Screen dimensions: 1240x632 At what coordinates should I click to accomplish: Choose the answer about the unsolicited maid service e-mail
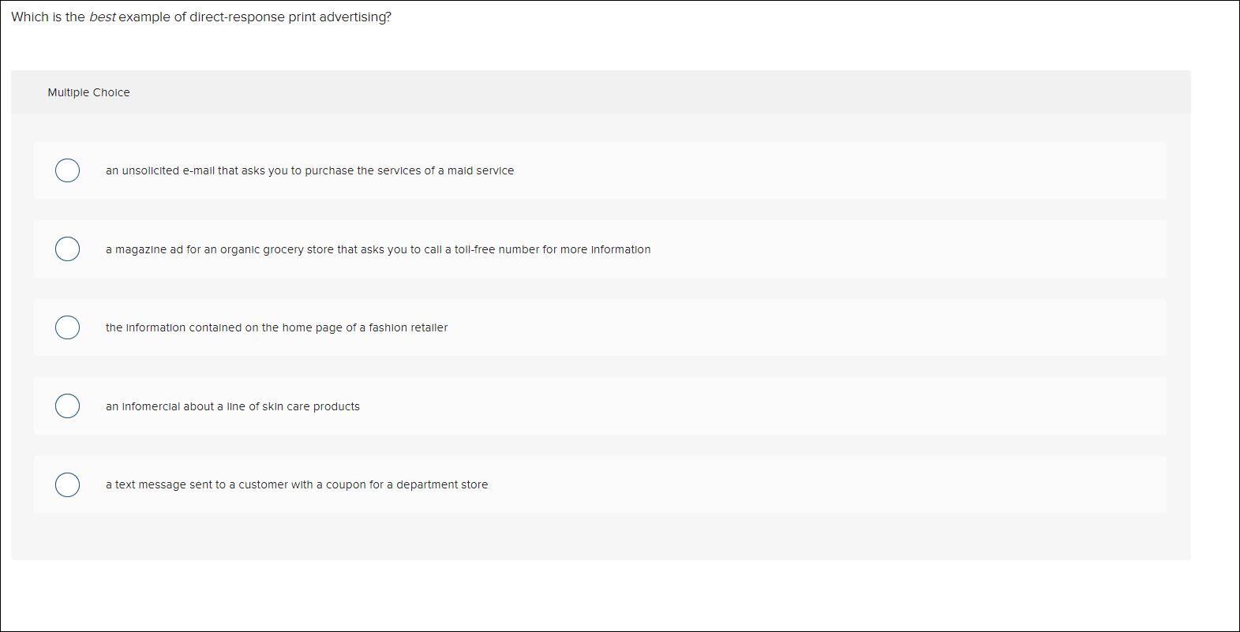click(x=309, y=170)
